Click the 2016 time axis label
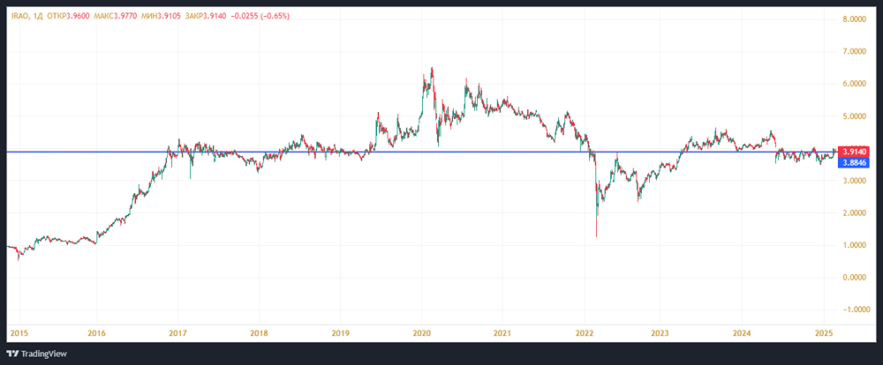883x365 pixels. click(x=96, y=333)
